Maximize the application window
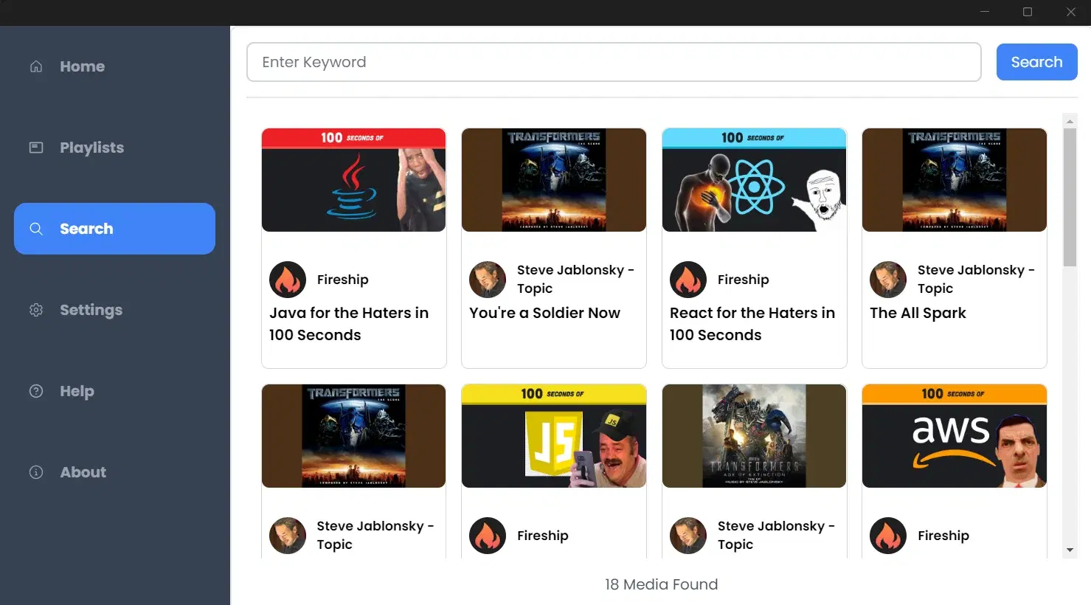Screen dimensions: 1091x605 (x=1028, y=12)
